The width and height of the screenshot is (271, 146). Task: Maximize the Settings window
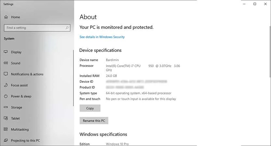255,4
